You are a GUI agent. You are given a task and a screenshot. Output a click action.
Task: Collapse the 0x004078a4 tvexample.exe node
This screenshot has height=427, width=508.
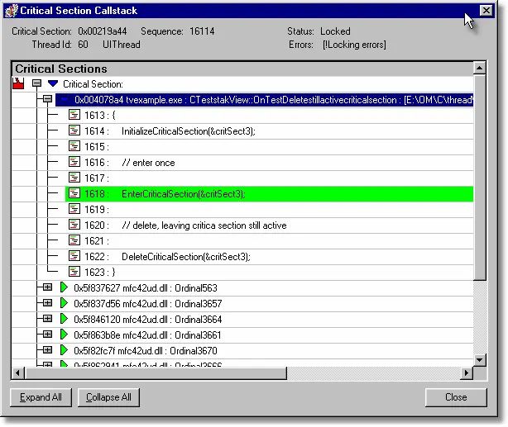48,99
